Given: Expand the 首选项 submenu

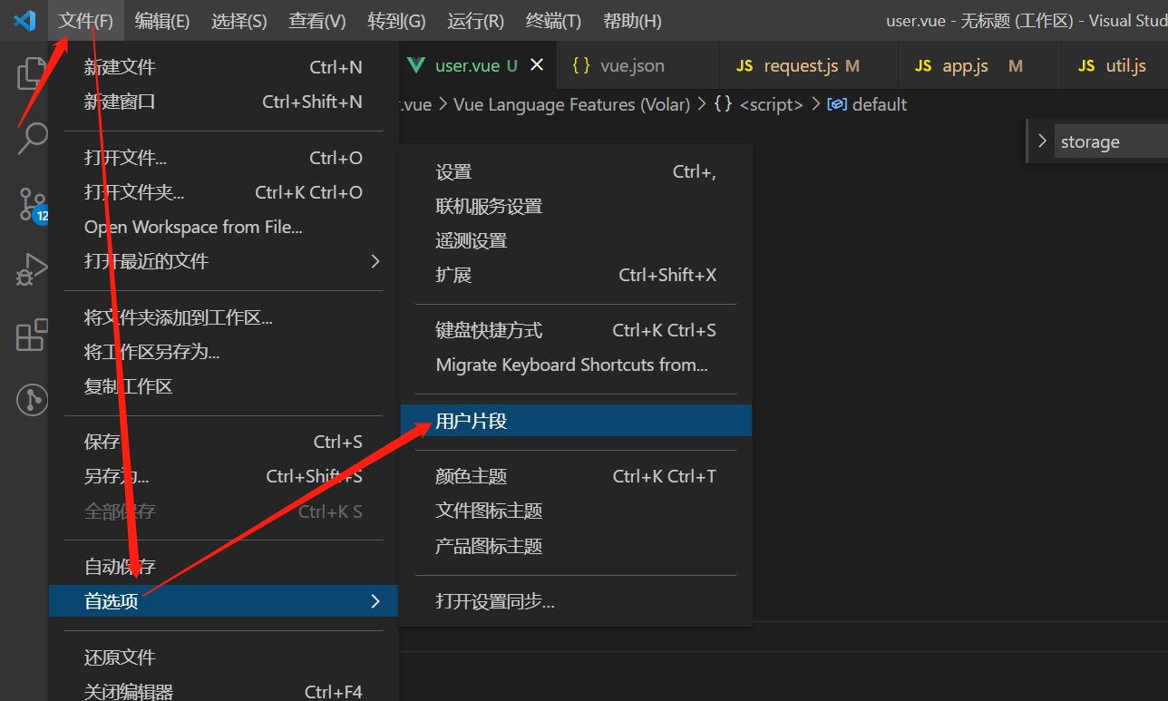Looking at the screenshot, I should tap(223, 600).
